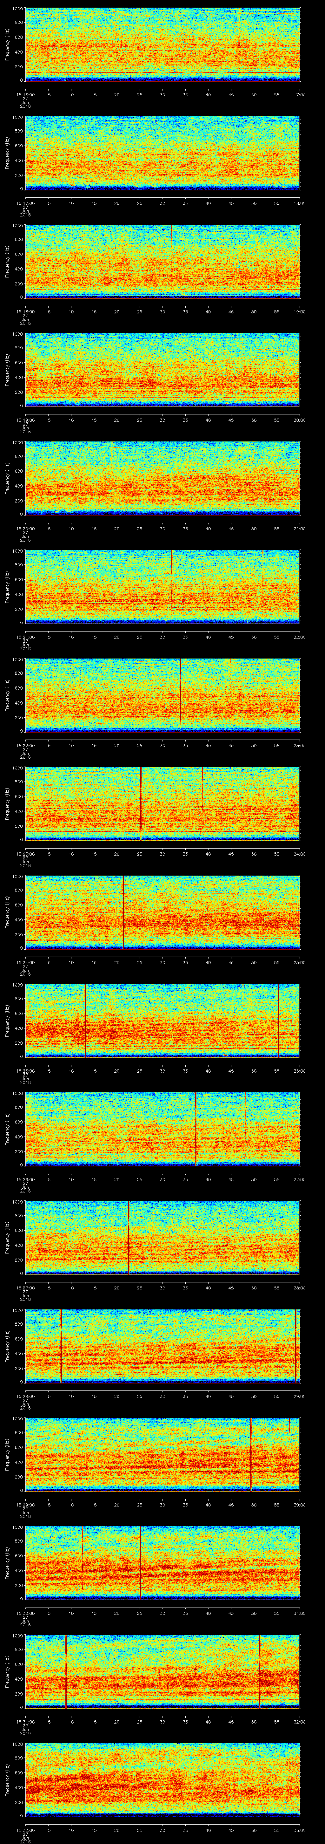Click the 15:16:00 start time label
This screenshot has width=325, height=1844.
click(25, 94)
